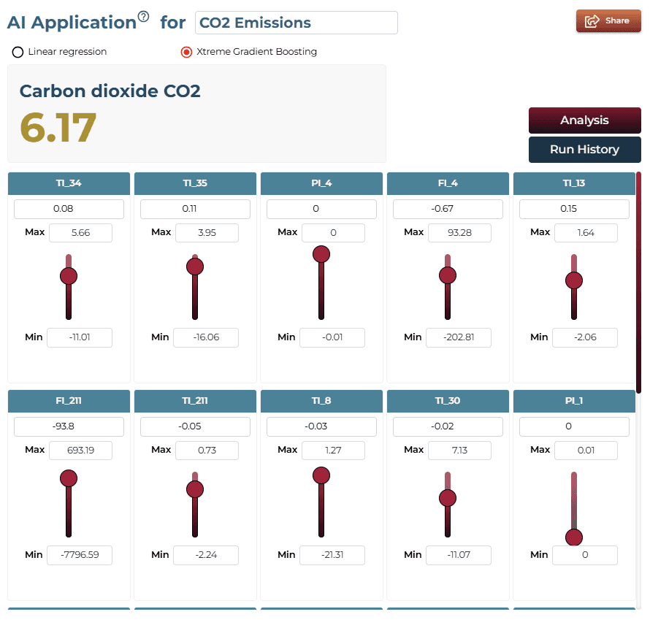The height and width of the screenshot is (628, 650).
Task: Select the Linear regression radio button
Action: tap(18, 53)
